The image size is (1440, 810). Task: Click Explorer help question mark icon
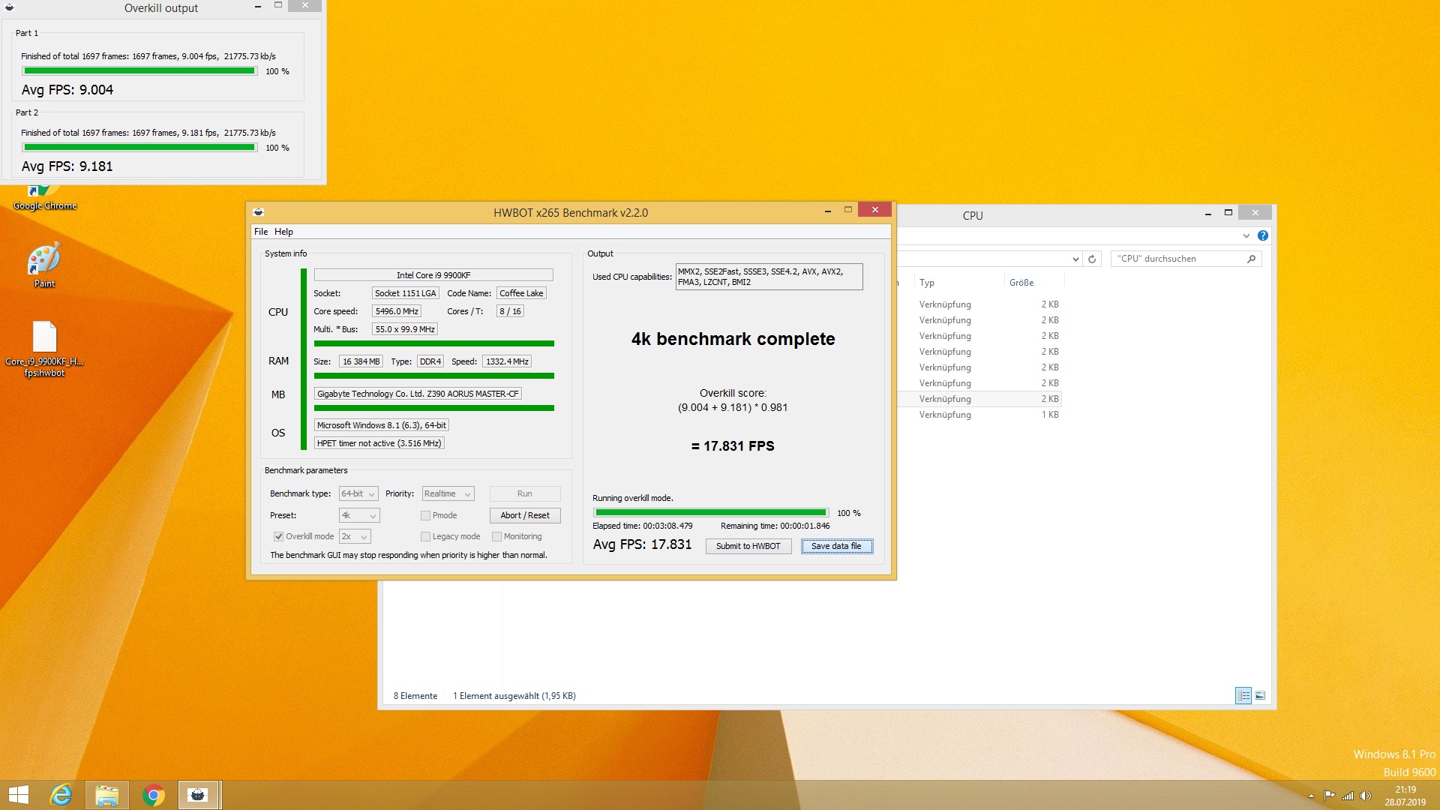[1263, 235]
